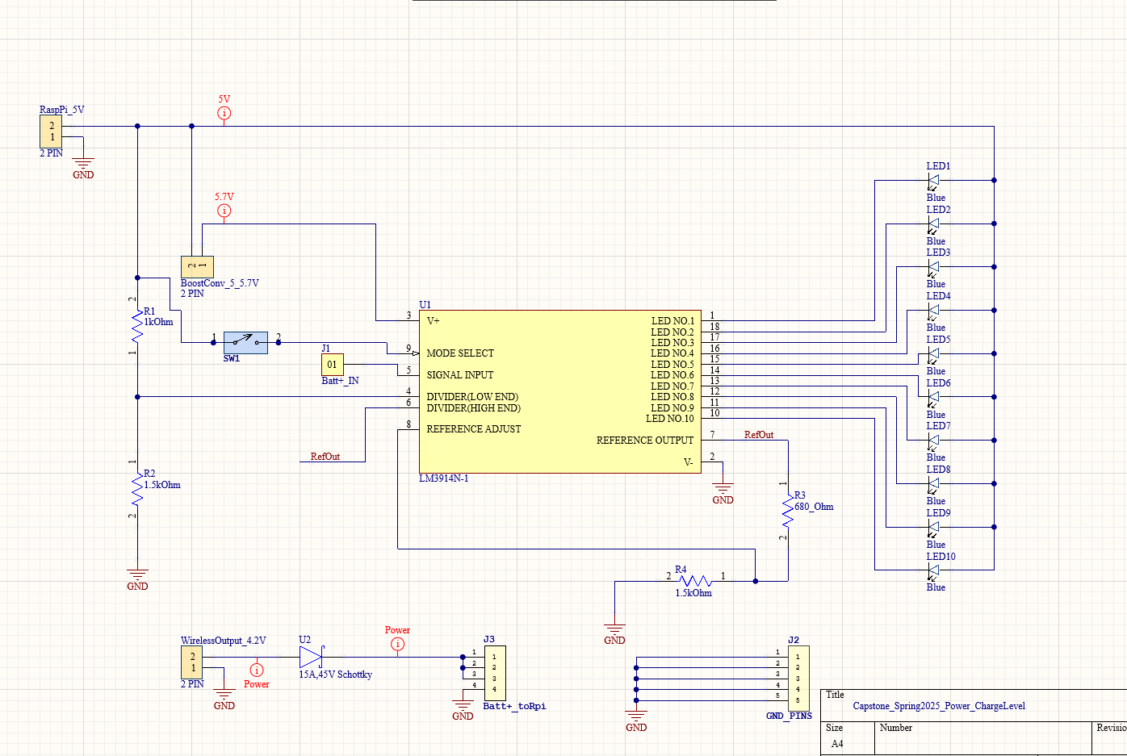1127x756 pixels.
Task: Select the LED4 diode symbol
Action: [933, 311]
